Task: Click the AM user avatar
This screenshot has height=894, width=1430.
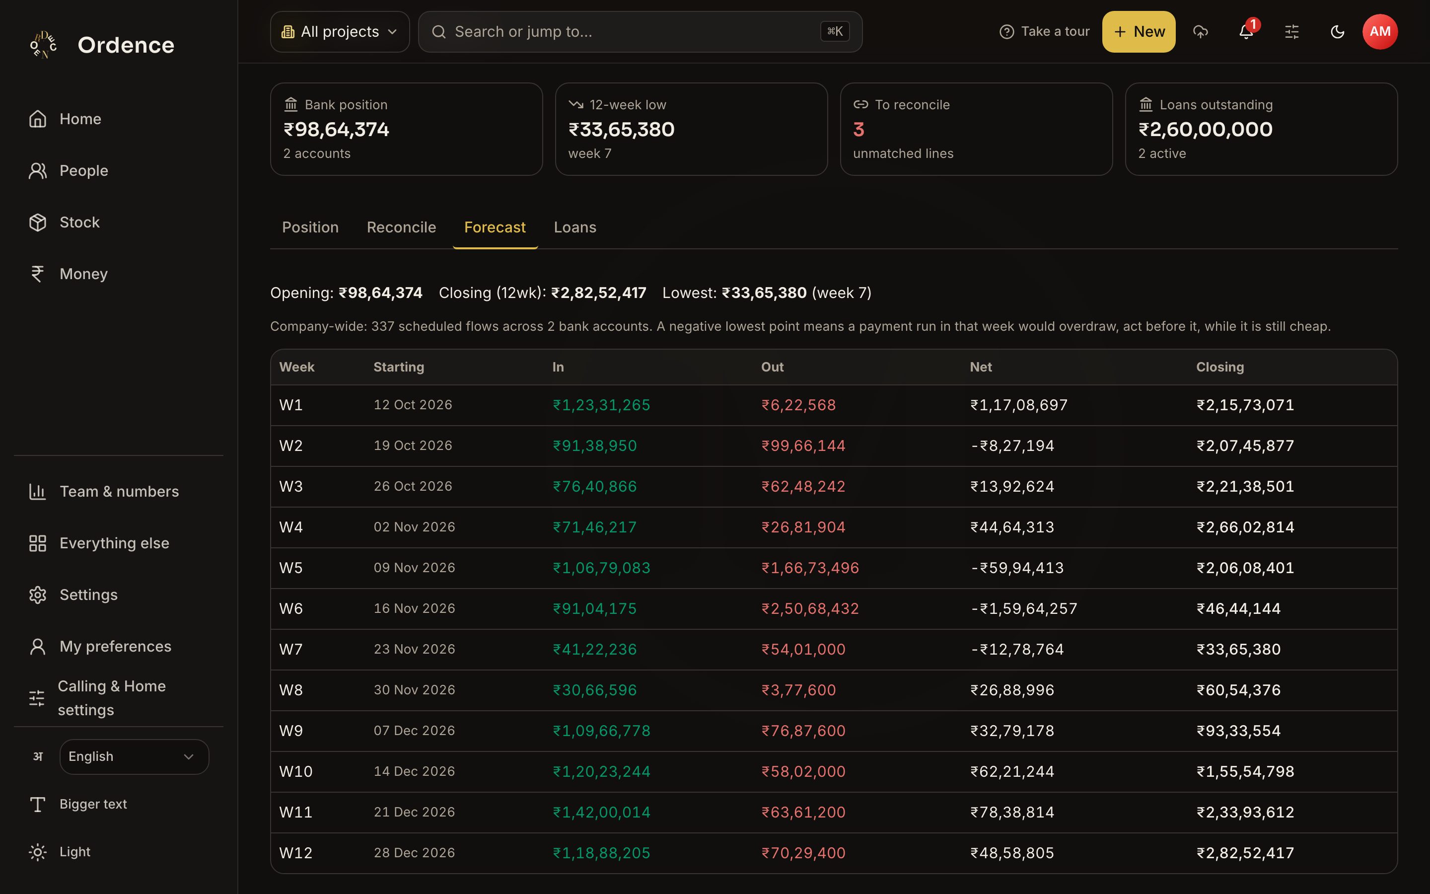Action: tap(1380, 31)
